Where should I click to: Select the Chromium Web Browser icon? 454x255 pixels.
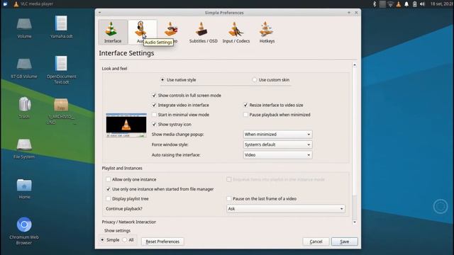pyautogui.click(x=24, y=231)
